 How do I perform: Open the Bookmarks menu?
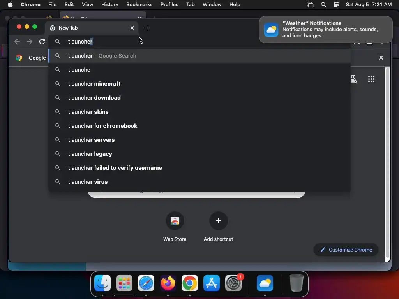[139, 5]
